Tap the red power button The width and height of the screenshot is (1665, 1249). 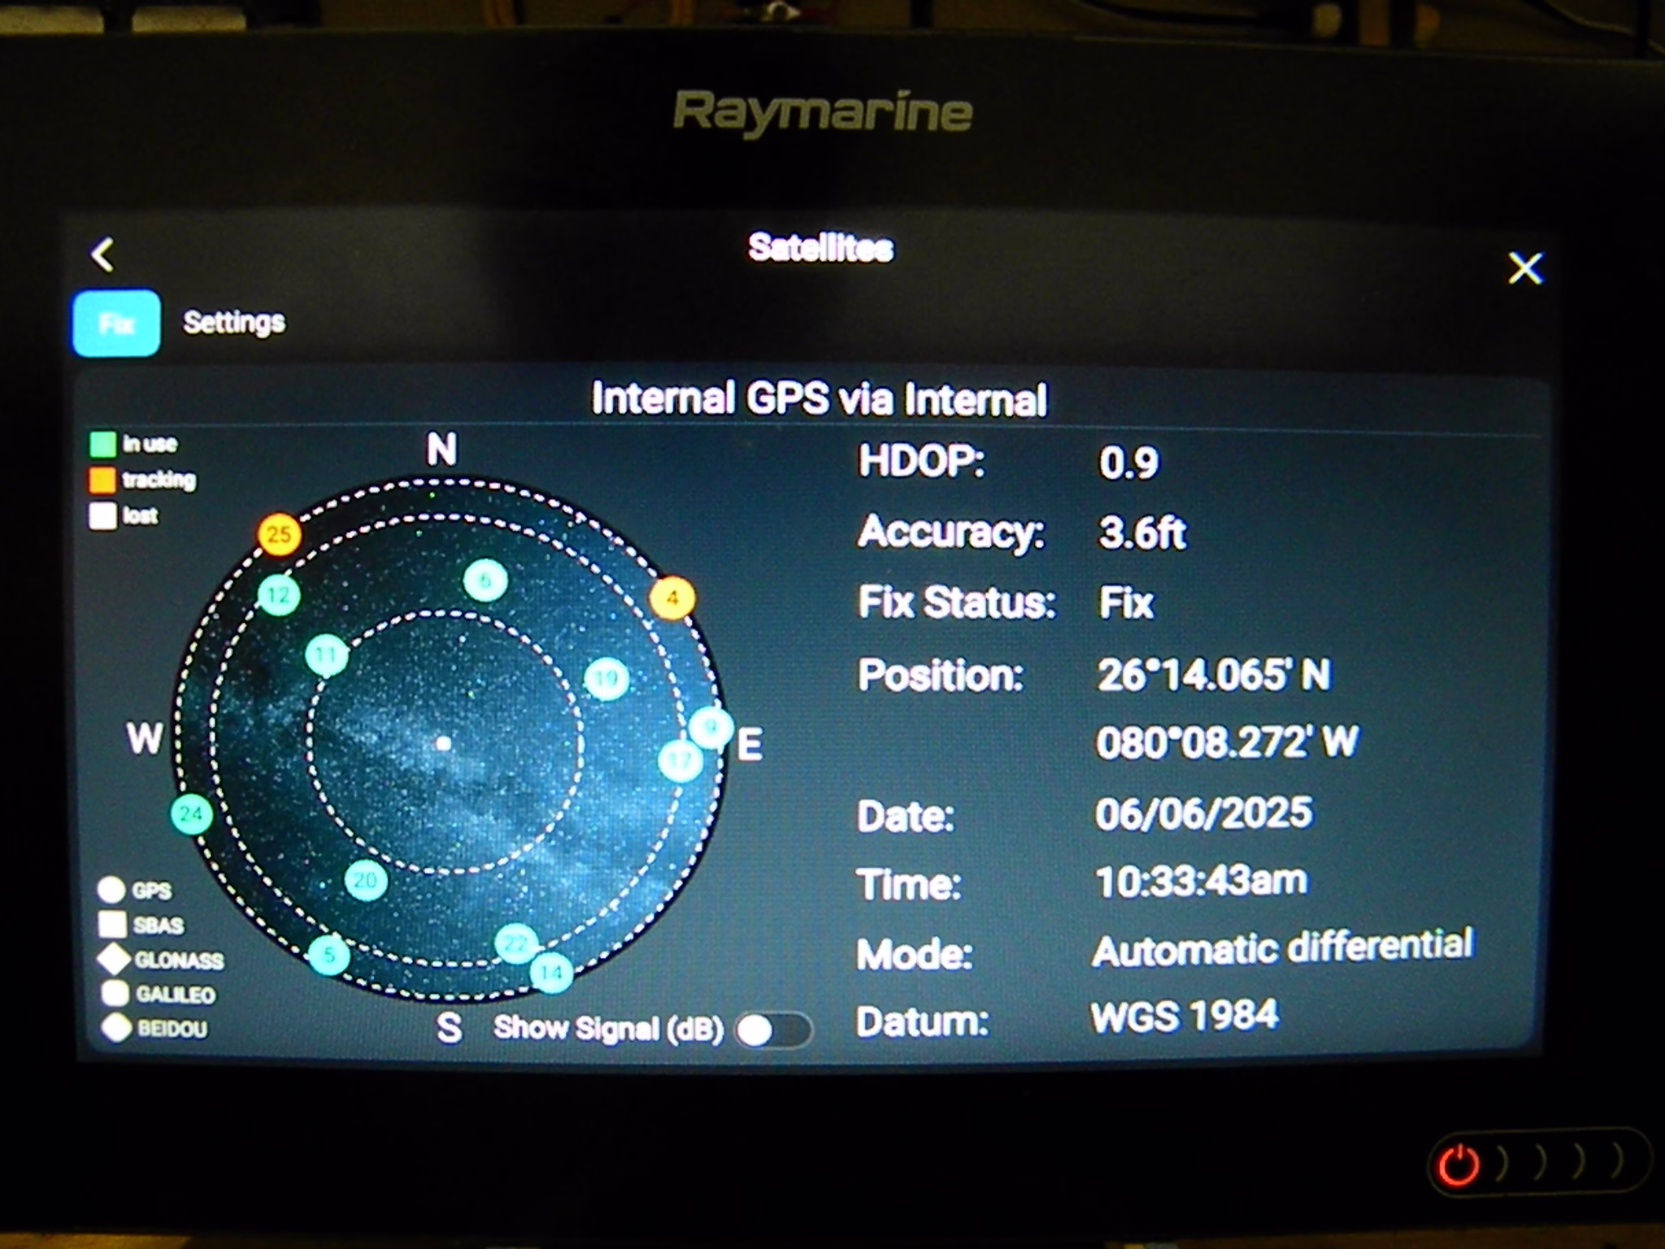pos(1459,1164)
